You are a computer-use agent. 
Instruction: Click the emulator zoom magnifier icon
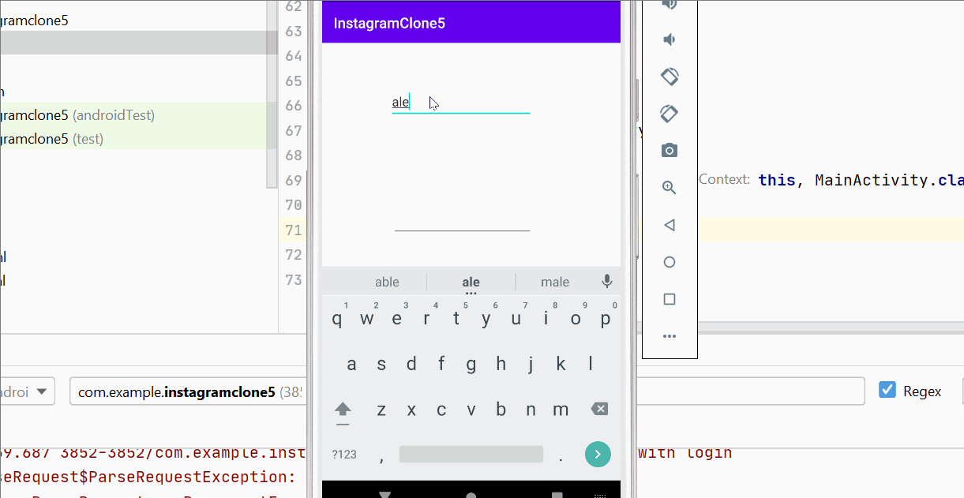[x=670, y=188]
